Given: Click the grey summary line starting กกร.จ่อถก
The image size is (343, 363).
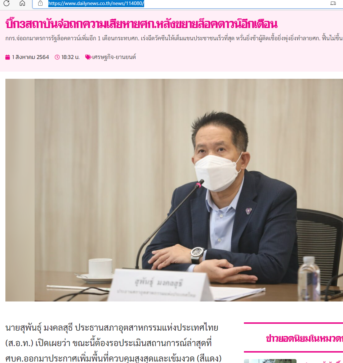Looking at the screenshot, I should [x=174, y=38].
